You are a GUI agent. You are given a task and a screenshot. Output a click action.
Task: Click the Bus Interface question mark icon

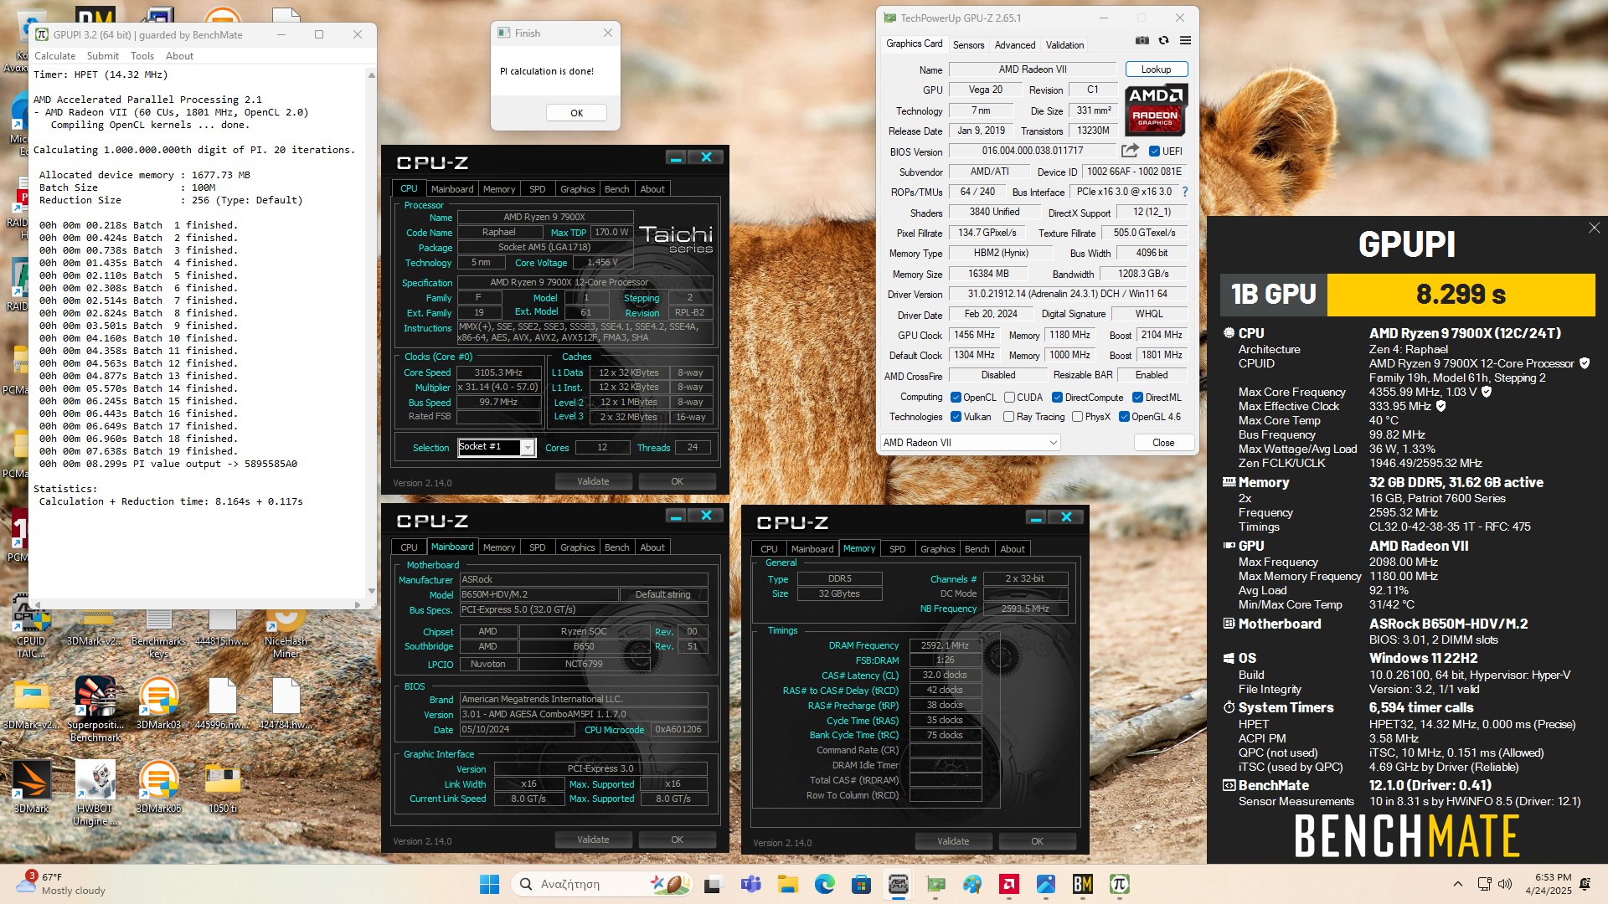(x=1185, y=192)
